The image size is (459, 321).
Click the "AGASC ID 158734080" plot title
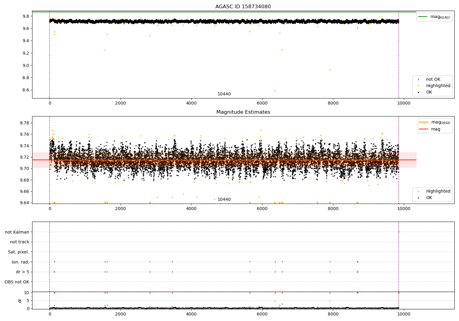(243, 7)
